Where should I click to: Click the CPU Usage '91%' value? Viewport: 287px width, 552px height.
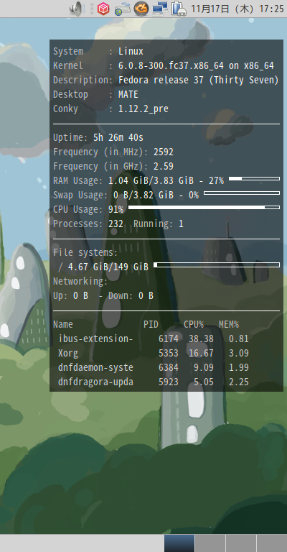pos(116,209)
